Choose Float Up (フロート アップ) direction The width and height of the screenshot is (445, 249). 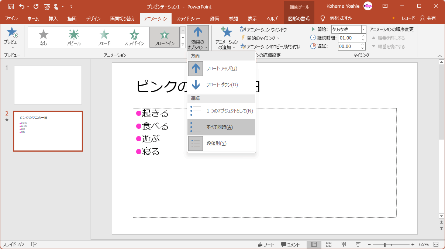pos(221,69)
